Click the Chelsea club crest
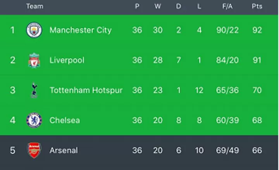The image size is (279, 170). click(x=34, y=120)
